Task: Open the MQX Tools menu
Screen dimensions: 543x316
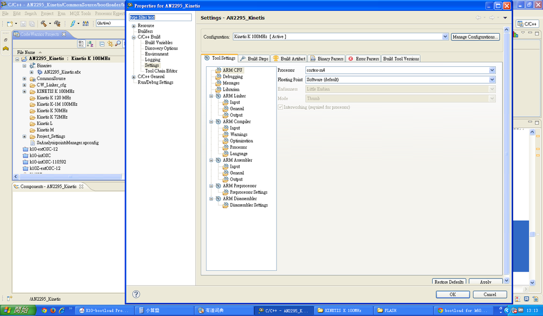Action: click(x=80, y=14)
